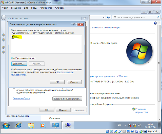Click the Удалить button
This screenshot has width=162, height=134.
point(37,64)
